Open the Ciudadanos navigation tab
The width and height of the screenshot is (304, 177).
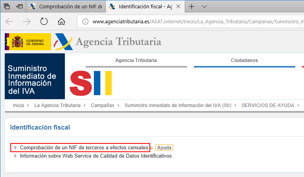[x=244, y=60]
